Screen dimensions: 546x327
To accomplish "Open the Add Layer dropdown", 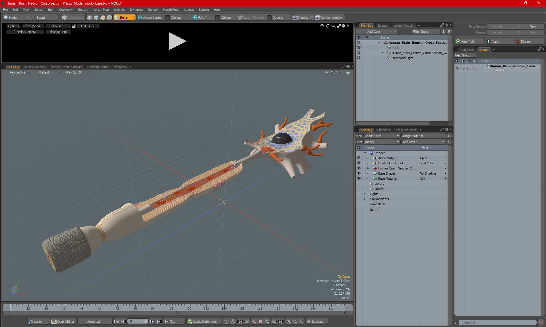I will tap(423, 142).
